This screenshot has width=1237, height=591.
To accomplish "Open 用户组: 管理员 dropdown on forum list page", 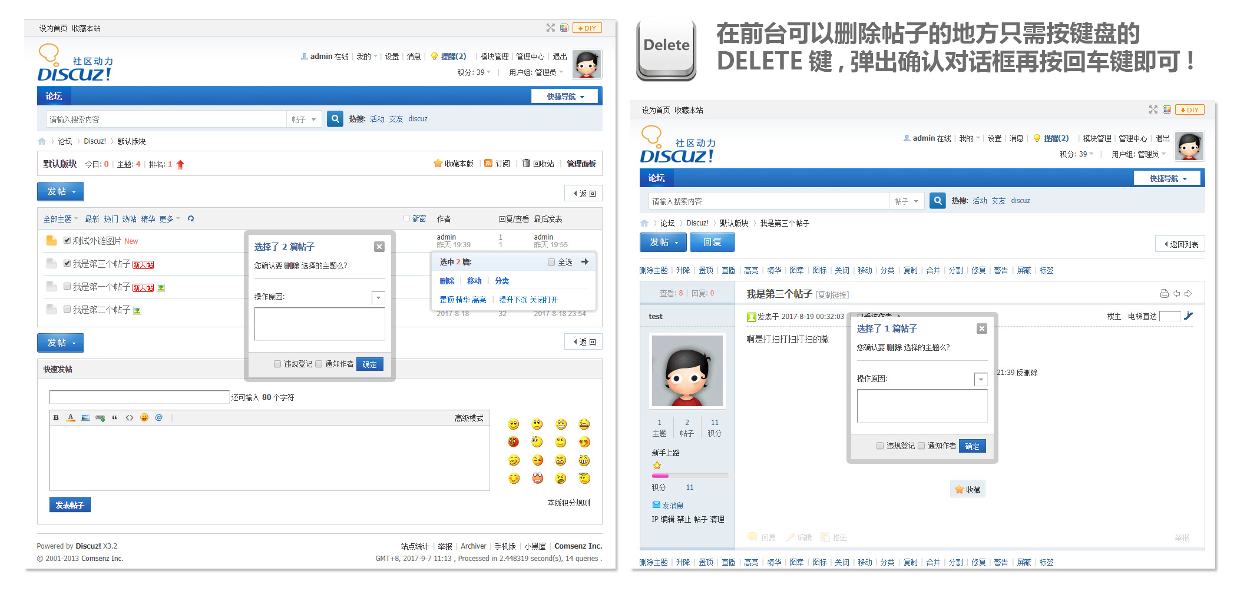I will coord(536,72).
